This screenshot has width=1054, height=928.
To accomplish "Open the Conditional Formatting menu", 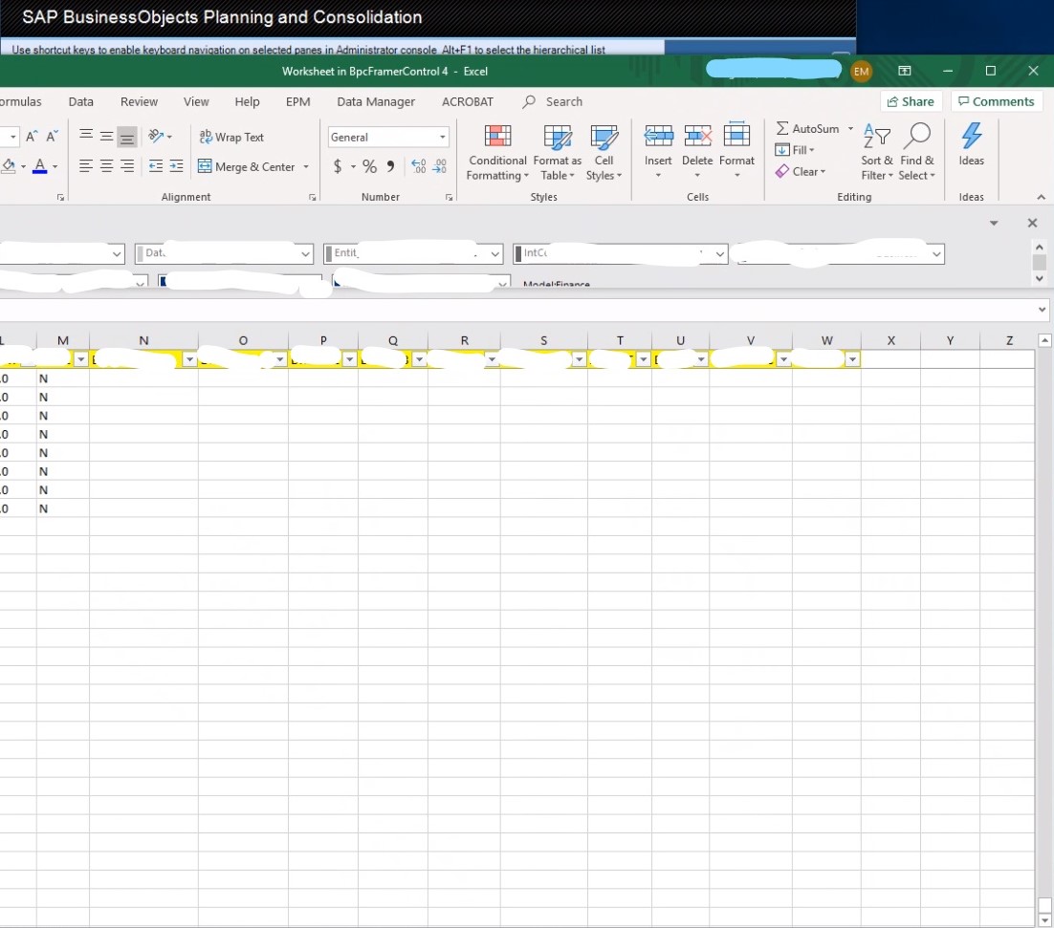I will click(x=497, y=153).
